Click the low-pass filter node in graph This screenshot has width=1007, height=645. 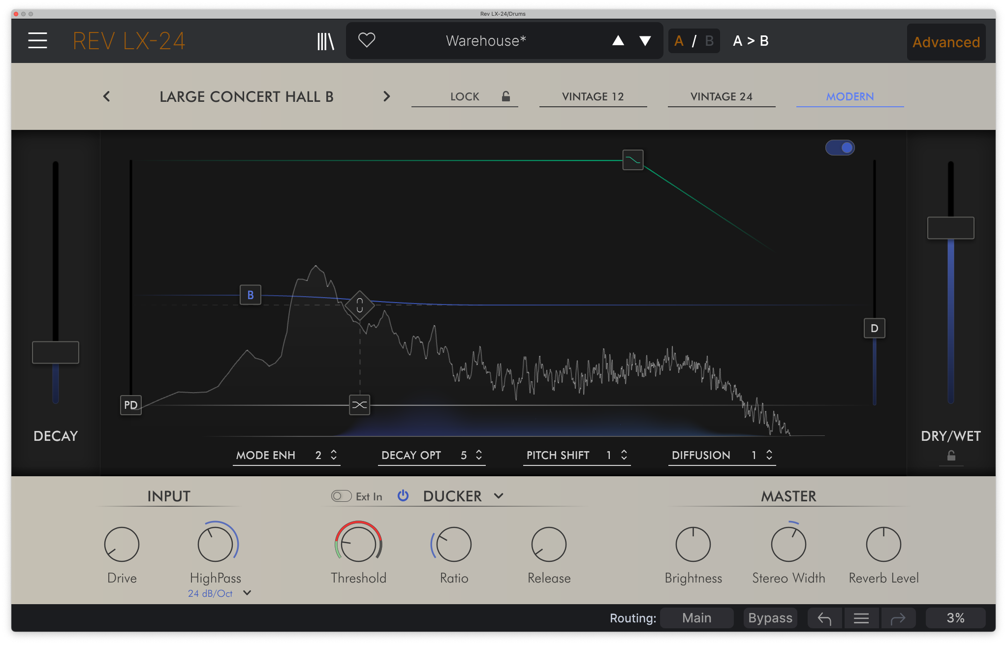tap(633, 160)
